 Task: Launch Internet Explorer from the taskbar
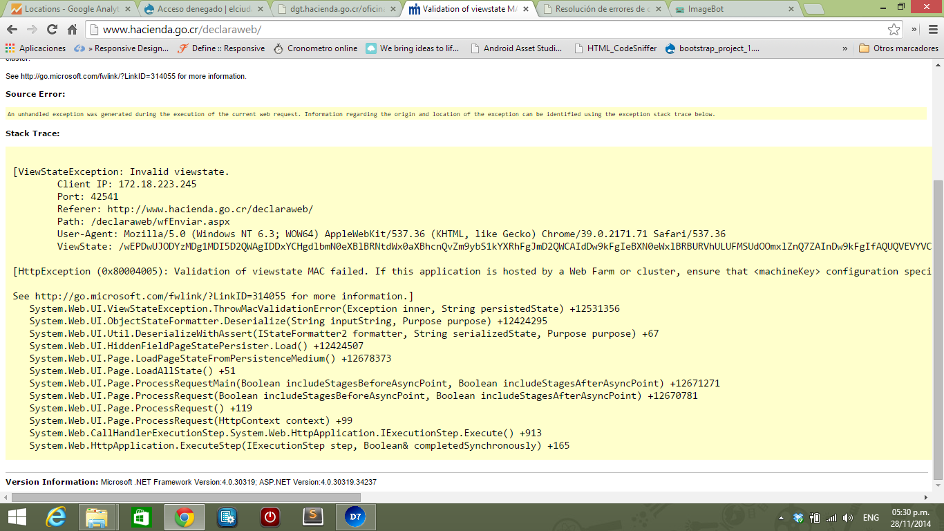pos(55,517)
